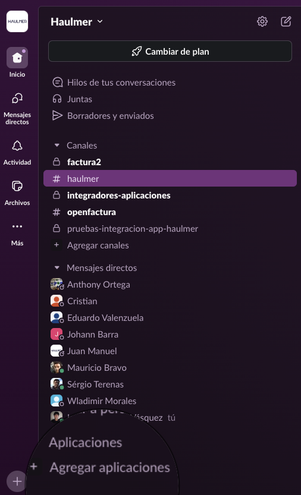Click Agregar aplicaciones
The image size is (301, 495).
pos(109,468)
